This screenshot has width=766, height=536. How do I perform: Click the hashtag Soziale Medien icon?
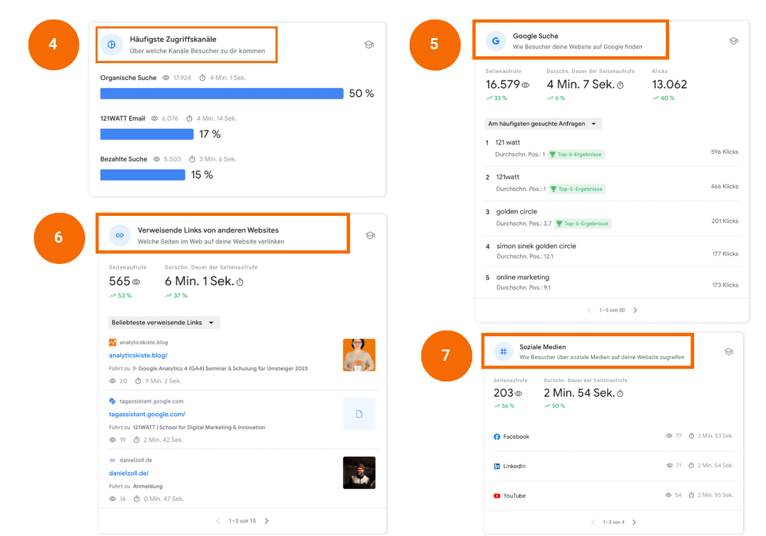pos(503,351)
